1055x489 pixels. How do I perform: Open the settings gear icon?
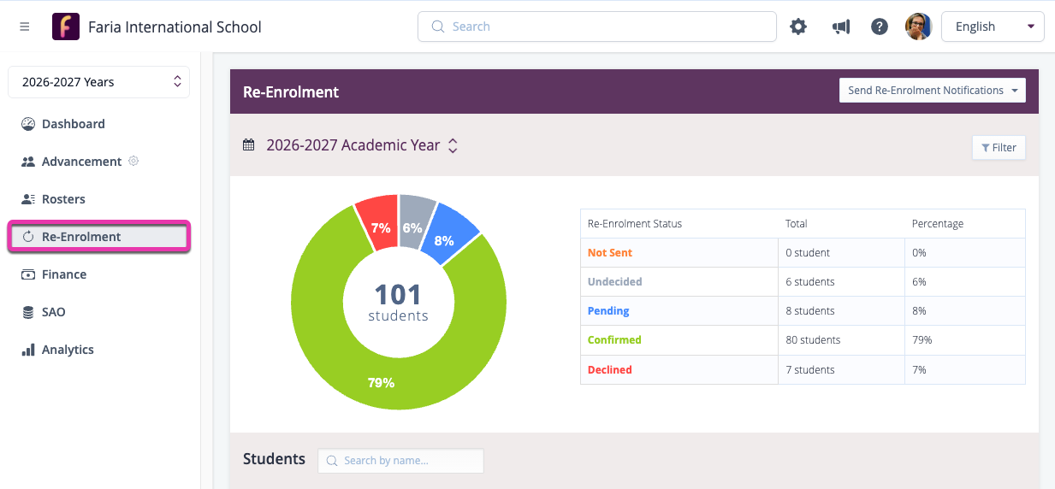(x=798, y=27)
